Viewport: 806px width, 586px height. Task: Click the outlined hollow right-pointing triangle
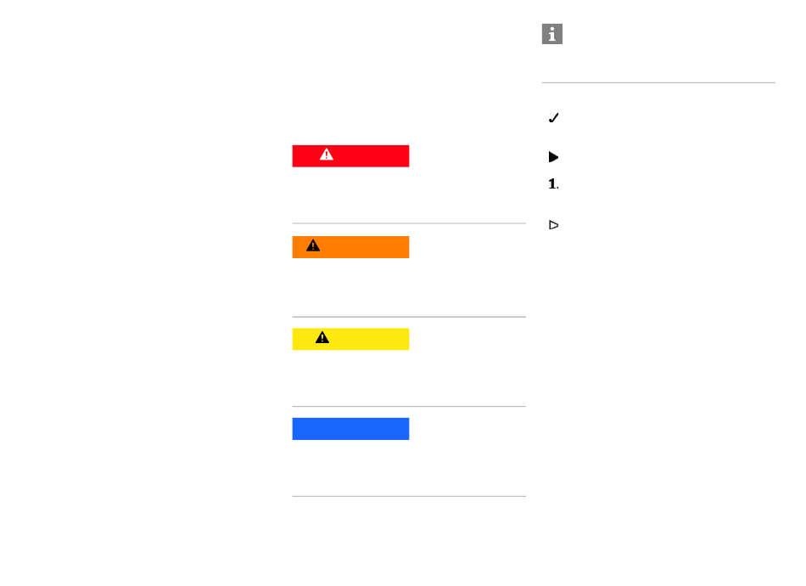(554, 225)
